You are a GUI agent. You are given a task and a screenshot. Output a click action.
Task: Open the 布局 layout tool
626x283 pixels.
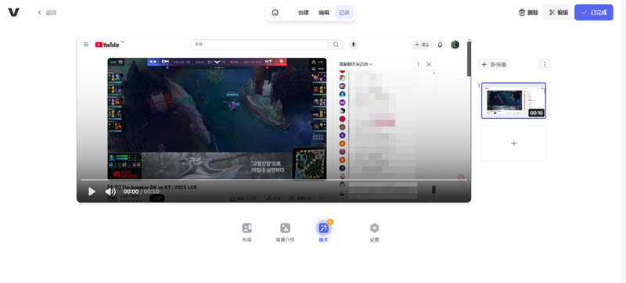click(247, 232)
